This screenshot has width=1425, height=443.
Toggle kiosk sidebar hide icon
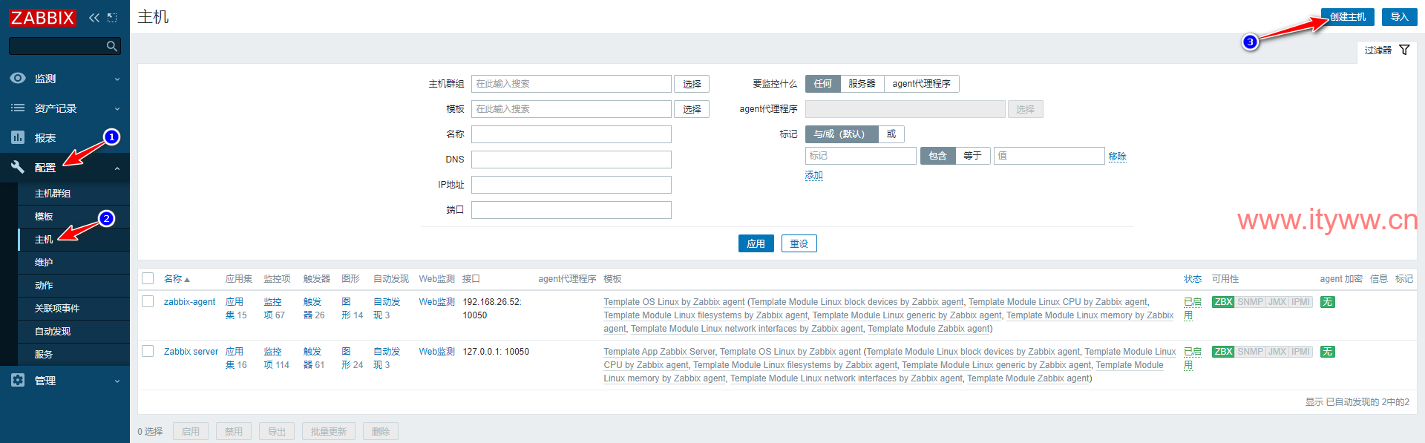tap(112, 18)
